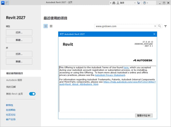Open 我的见解 section

coord(11,87)
